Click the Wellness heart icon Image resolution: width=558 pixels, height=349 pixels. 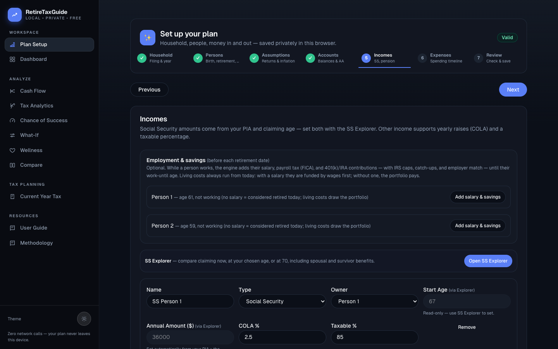tap(12, 150)
